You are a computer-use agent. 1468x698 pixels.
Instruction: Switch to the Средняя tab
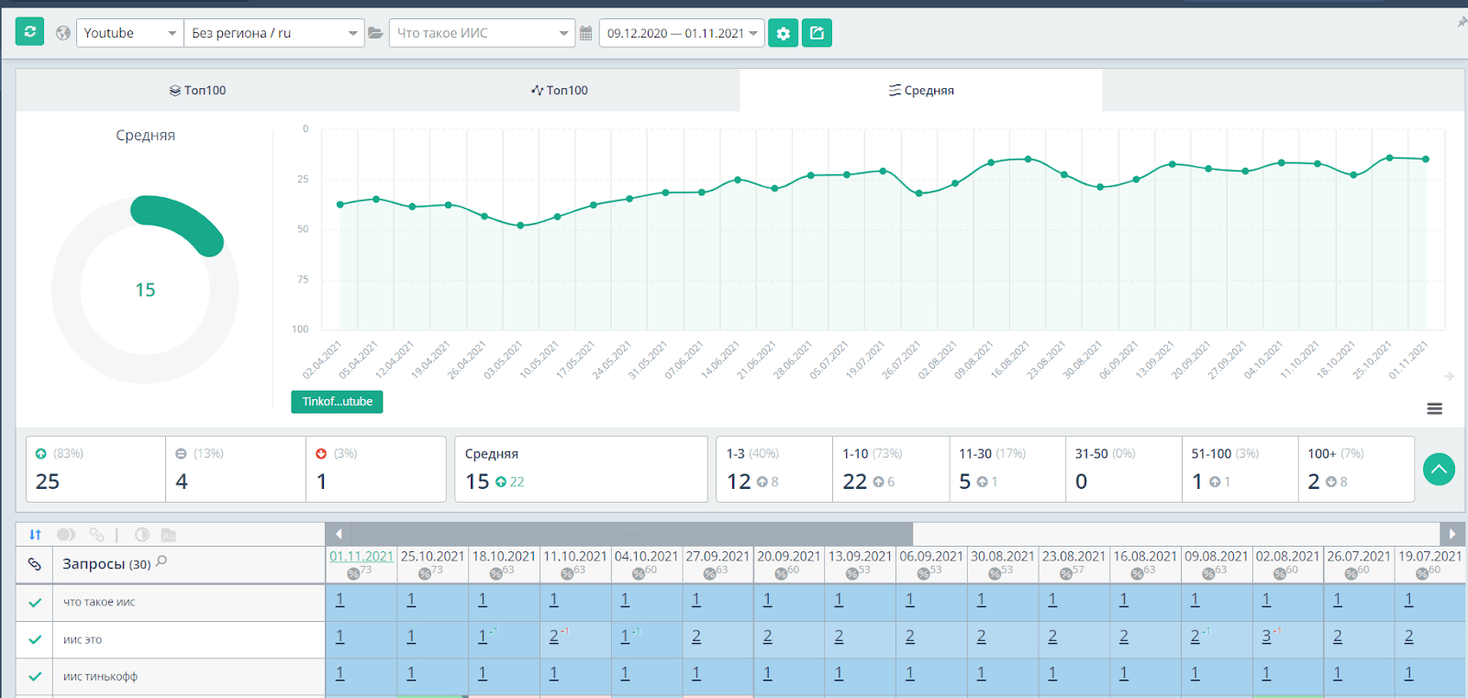point(920,90)
